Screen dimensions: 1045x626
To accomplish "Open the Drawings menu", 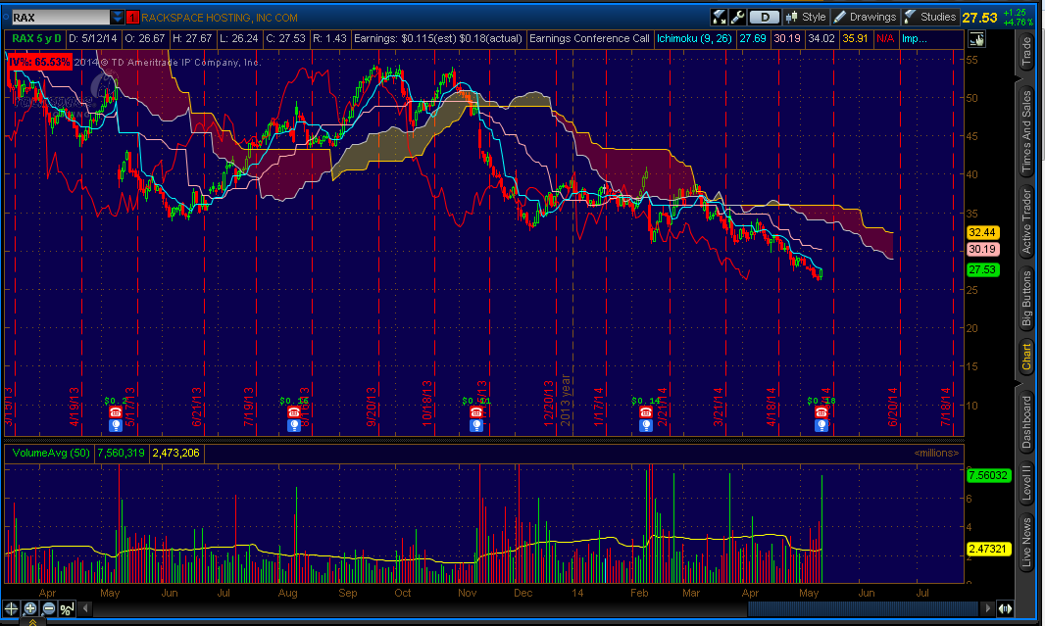I will coord(866,18).
